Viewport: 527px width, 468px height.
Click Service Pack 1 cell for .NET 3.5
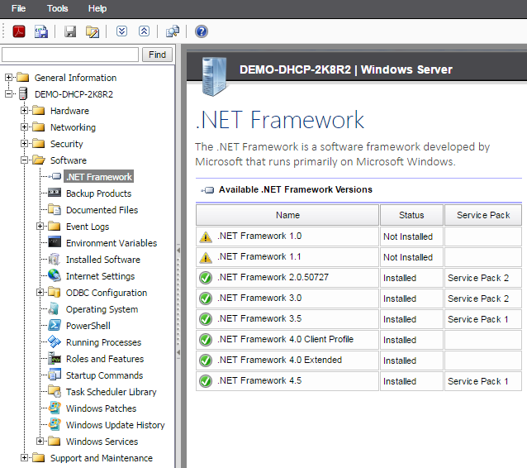(483, 319)
